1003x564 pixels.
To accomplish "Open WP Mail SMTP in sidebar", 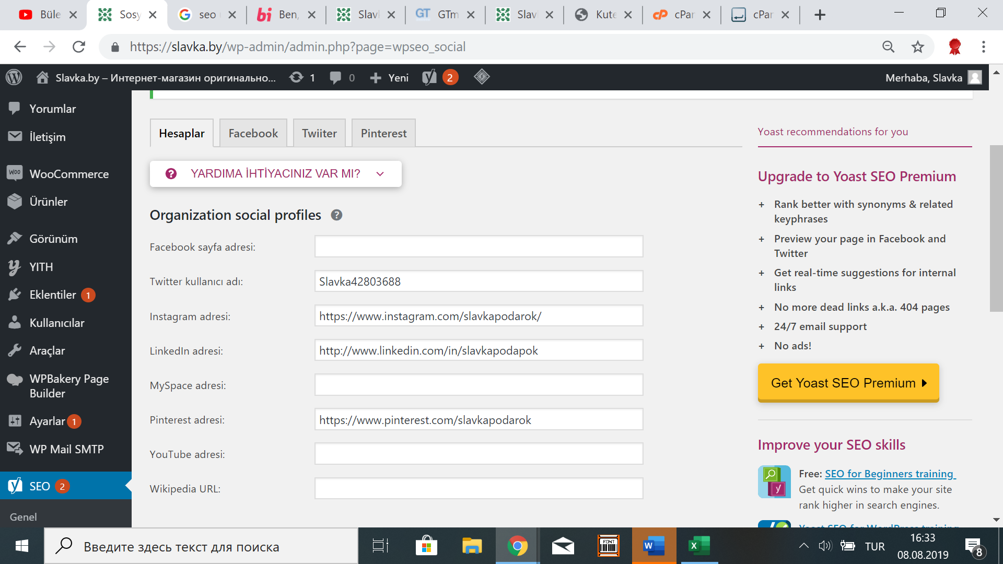I will 66,449.
